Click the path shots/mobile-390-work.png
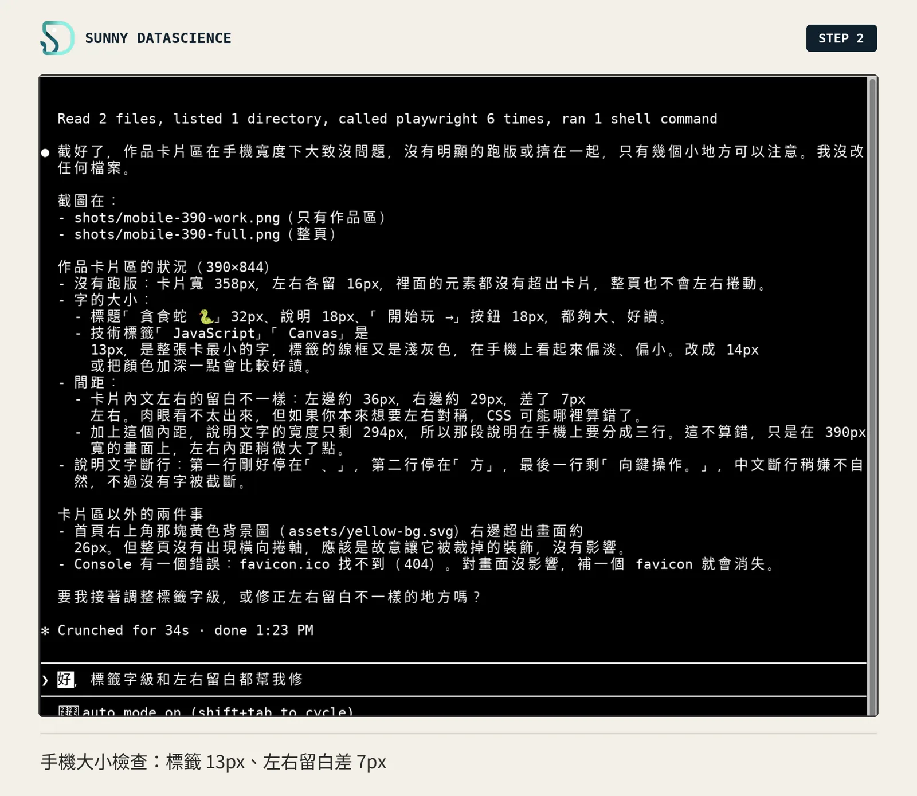The width and height of the screenshot is (917, 796). tap(177, 218)
